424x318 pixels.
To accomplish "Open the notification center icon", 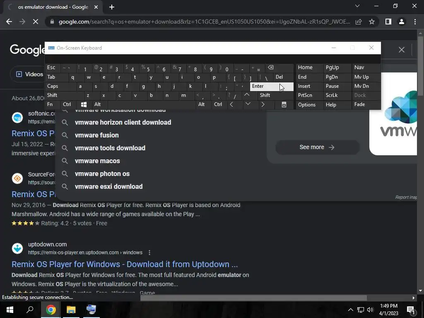I will [411, 310].
